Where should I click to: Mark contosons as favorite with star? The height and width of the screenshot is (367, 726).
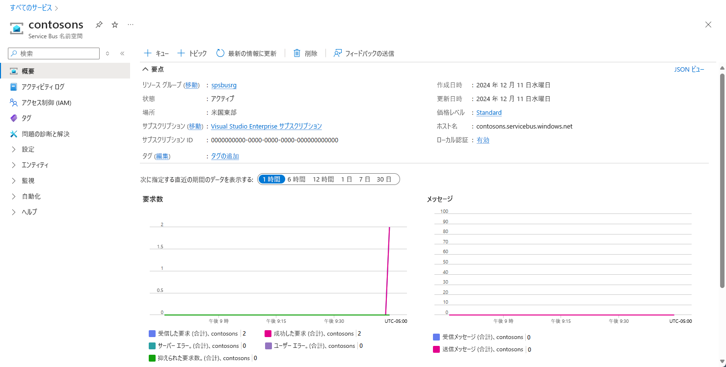point(115,25)
